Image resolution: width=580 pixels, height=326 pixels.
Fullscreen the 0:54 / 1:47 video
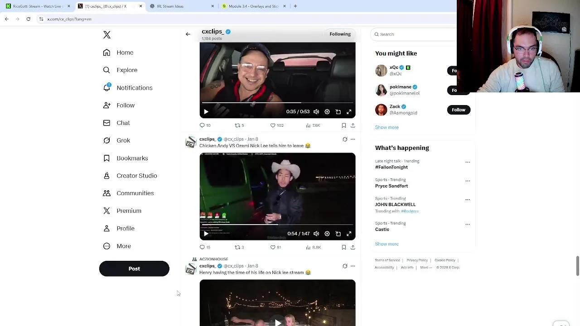click(349, 234)
